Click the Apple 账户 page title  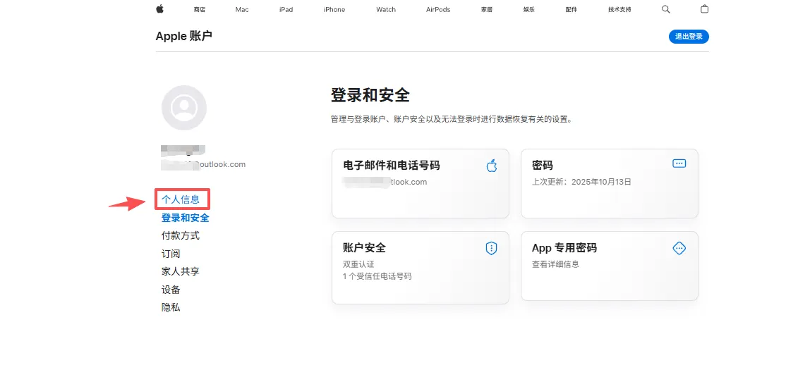coord(183,36)
